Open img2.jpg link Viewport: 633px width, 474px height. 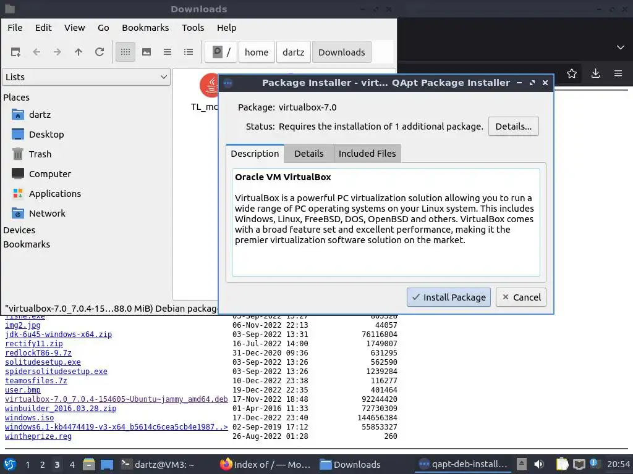tap(23, 325)
